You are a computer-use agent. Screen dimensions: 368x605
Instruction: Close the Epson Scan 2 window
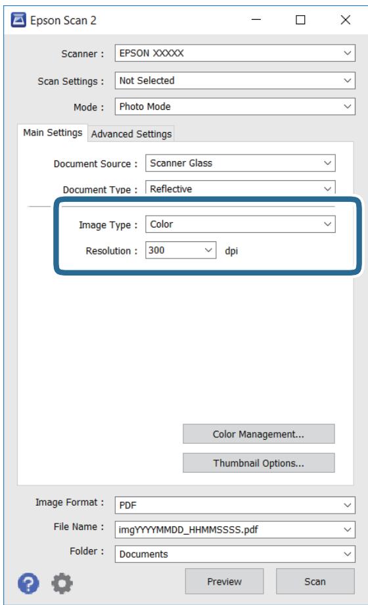[x=345, y=20]
